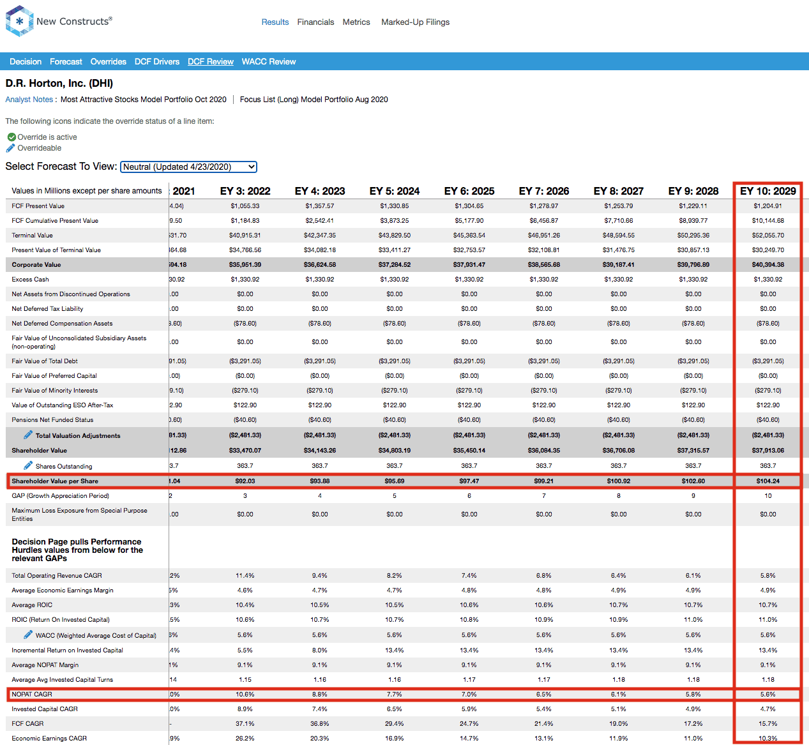Click the 'Economic Earnings CAGR' row label
Screen dimensions: 809x745
49,739
